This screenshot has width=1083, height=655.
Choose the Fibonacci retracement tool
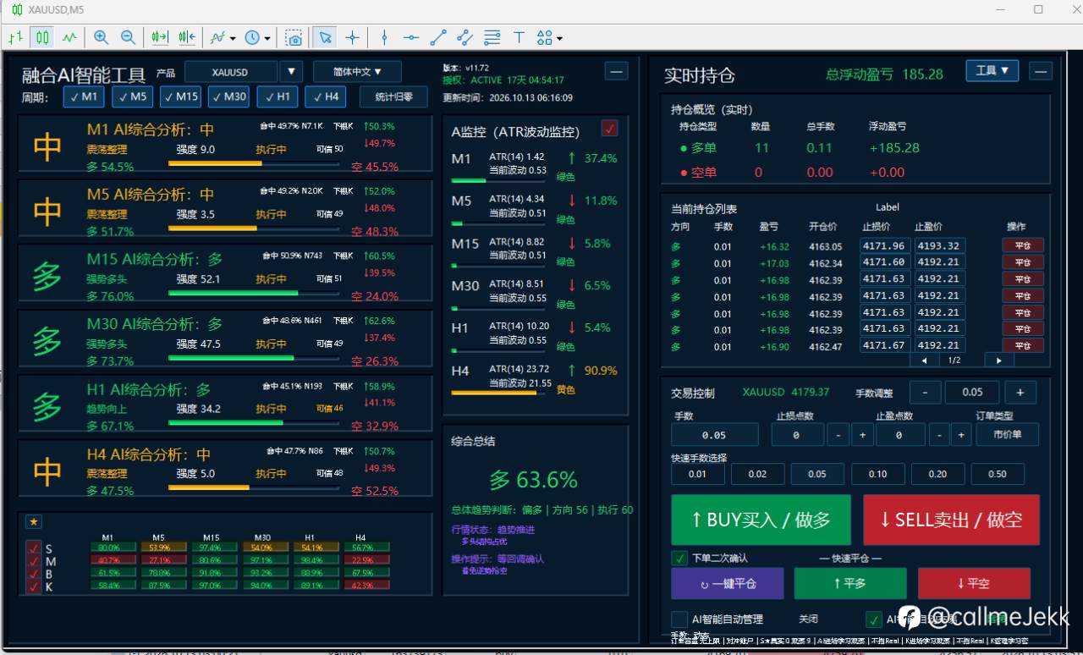point(492,37)
